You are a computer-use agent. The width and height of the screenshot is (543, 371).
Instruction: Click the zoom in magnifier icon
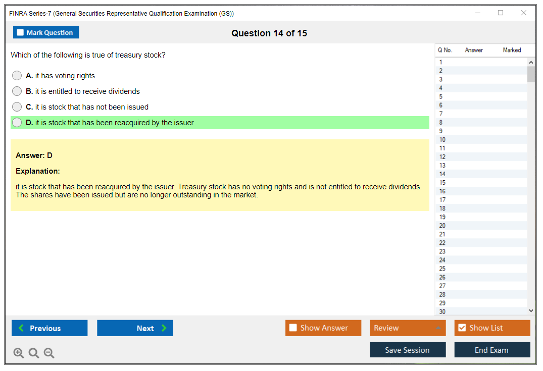click(18, 353)
